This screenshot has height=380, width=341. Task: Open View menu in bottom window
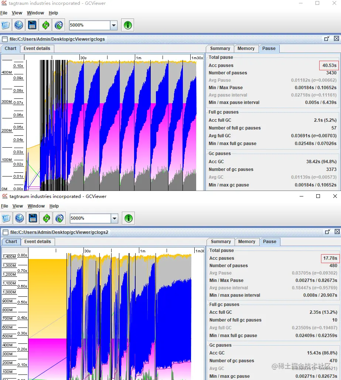[x=18, y=206]
